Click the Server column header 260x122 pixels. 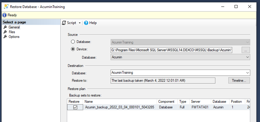tap(200, 102)
